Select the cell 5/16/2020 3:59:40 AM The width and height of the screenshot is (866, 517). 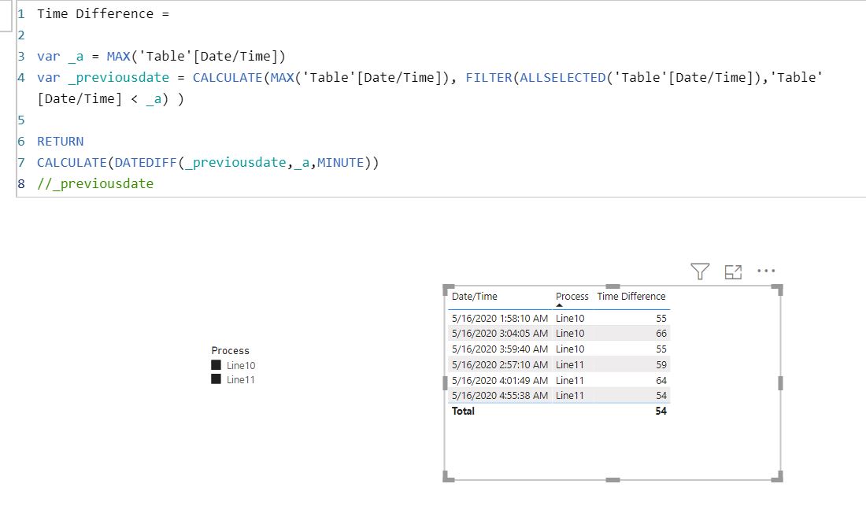pos(500,349)
